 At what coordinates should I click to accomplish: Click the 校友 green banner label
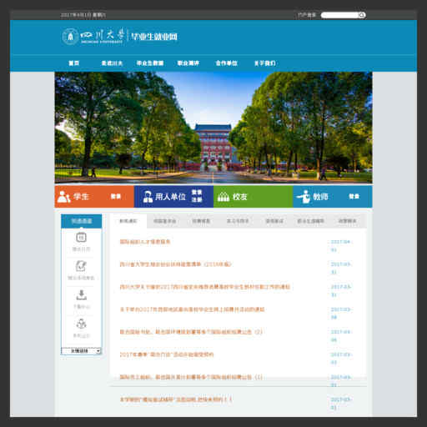240,197
